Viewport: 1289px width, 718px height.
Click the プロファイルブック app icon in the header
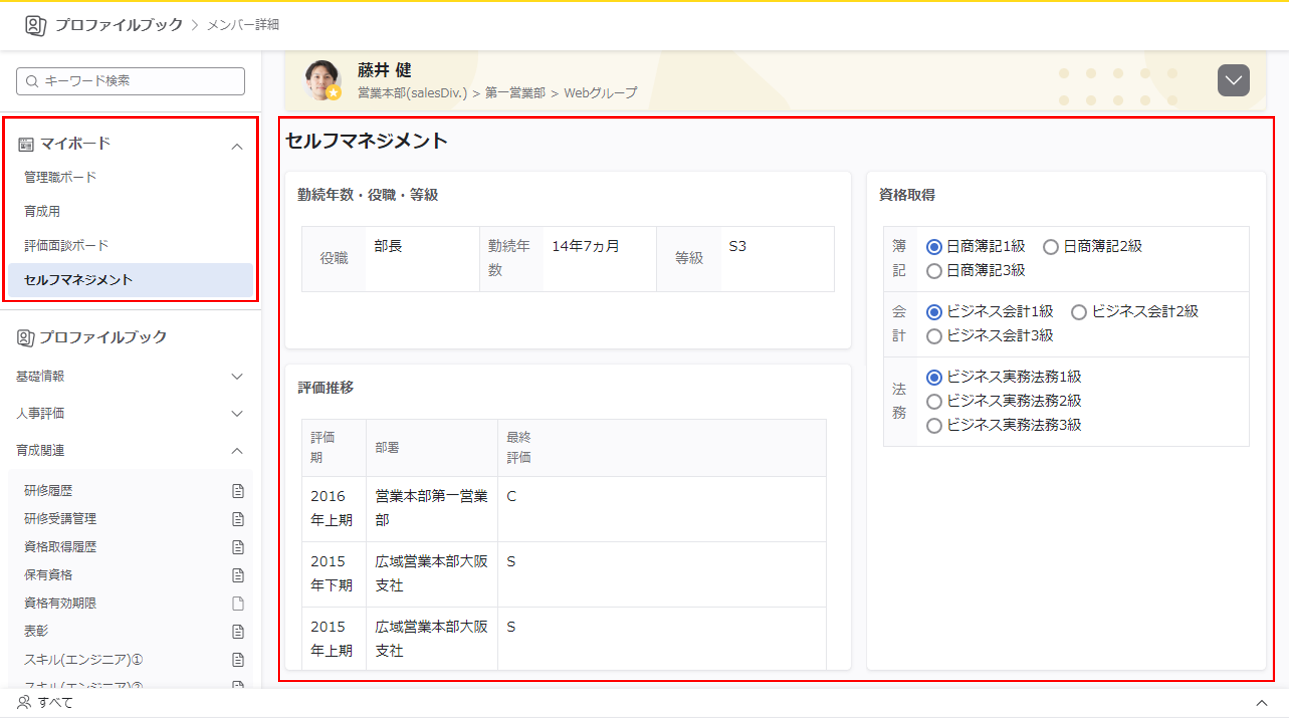point(35,25)
